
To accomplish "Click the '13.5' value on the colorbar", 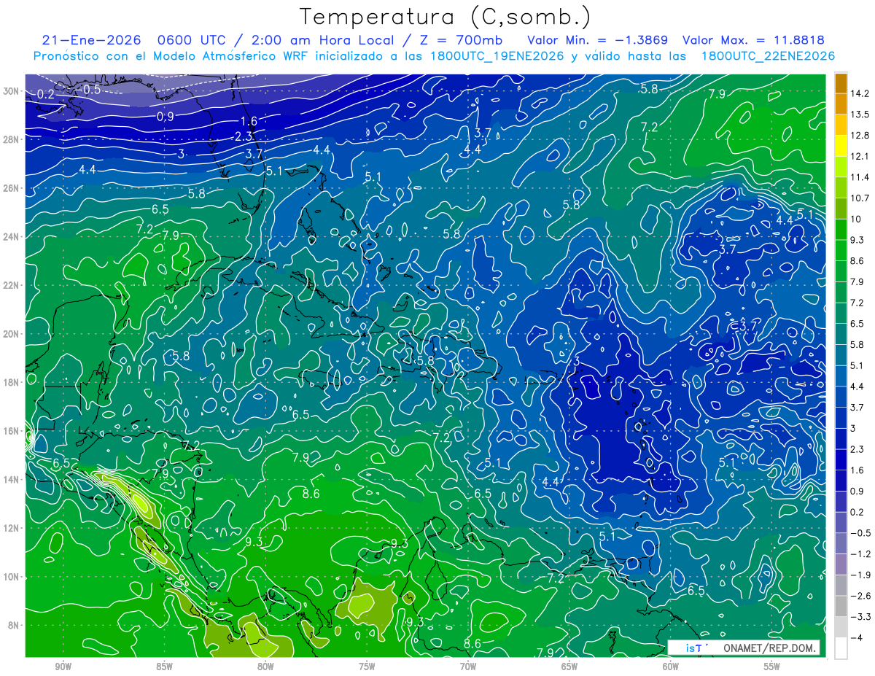I will click(x=861, y=114).
